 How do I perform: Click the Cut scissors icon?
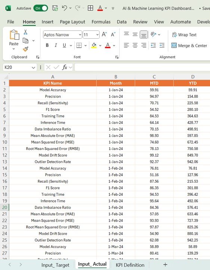[25, 32]
